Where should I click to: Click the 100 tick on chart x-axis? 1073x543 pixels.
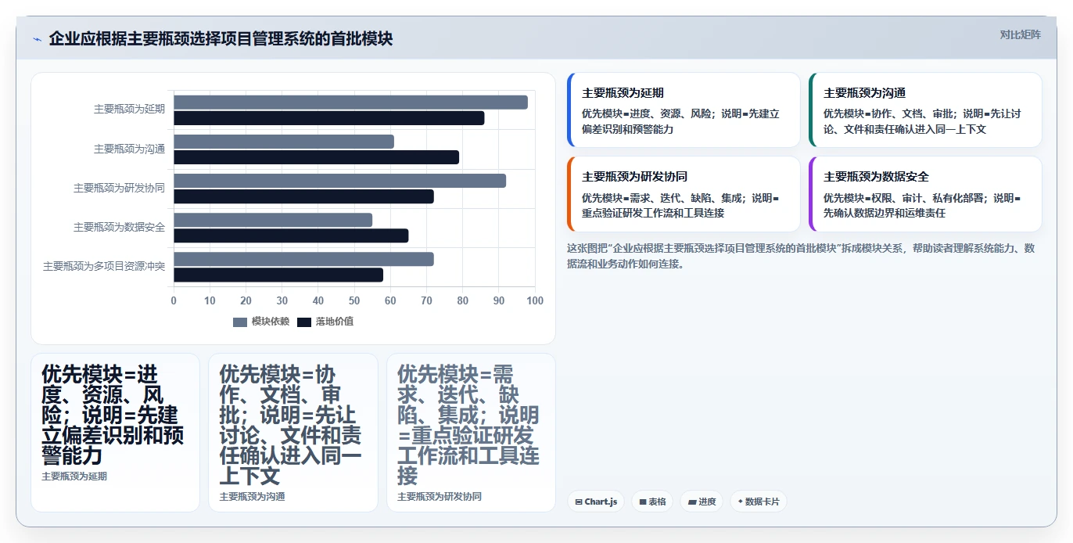click(535, 300)
